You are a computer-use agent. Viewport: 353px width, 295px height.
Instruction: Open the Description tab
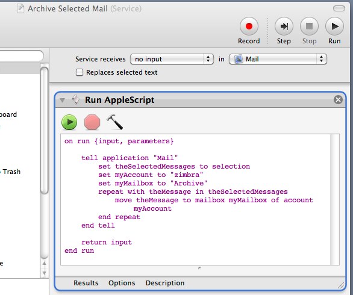click(165, 283)
